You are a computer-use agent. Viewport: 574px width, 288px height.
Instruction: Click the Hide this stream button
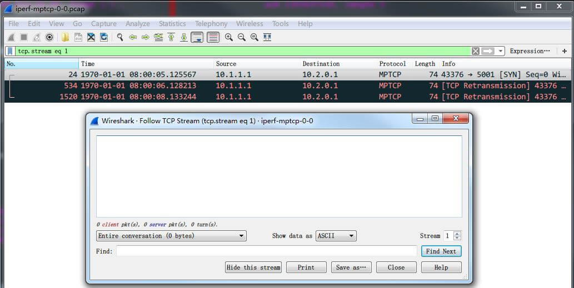click(x=253, y=267)
